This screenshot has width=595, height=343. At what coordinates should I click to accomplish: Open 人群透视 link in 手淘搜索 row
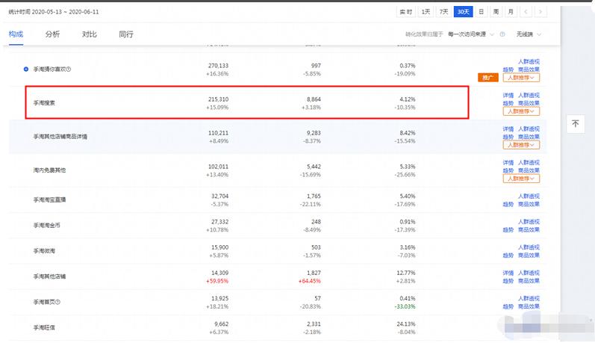pos(529,96)
